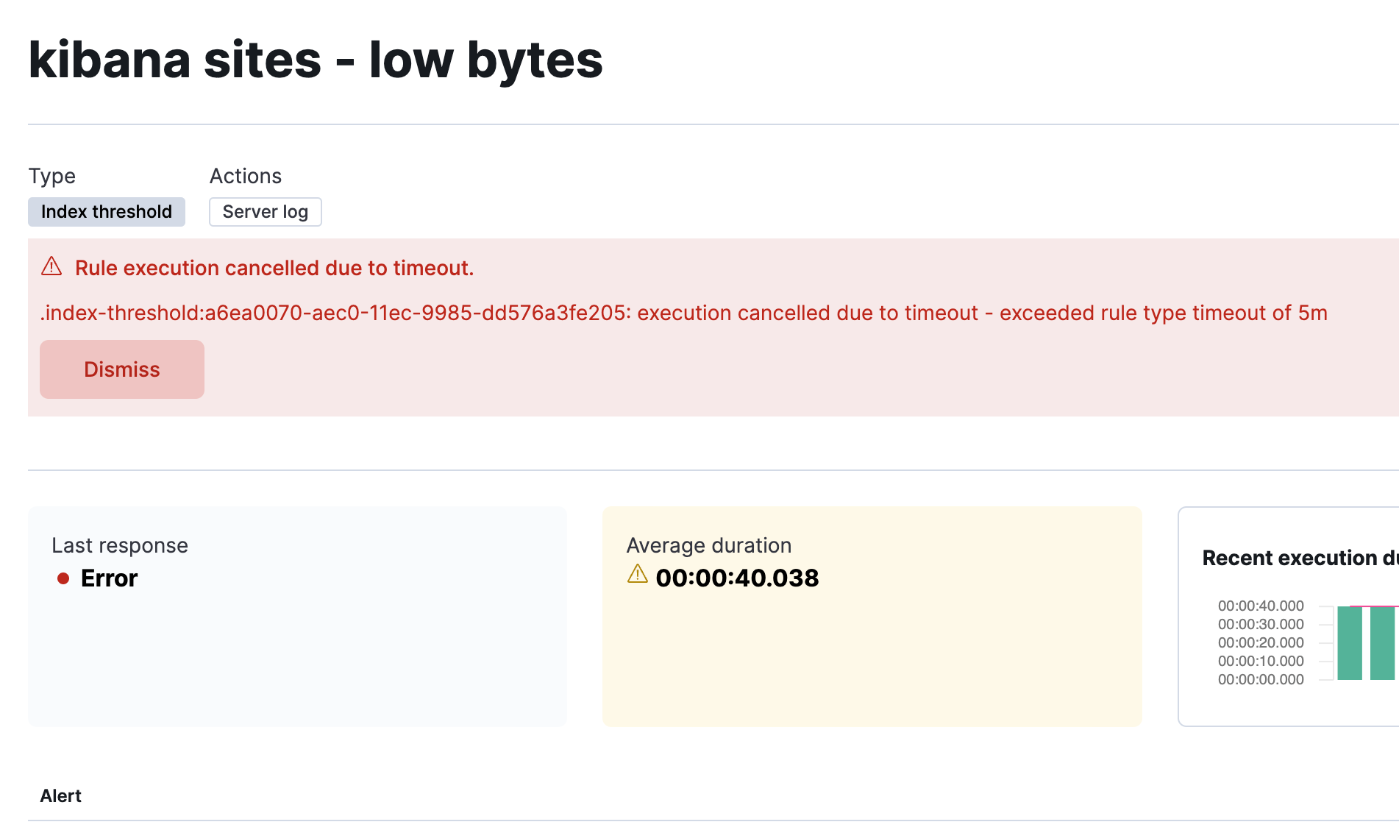Click the Rule execution cancelled error title

point(275,267)
